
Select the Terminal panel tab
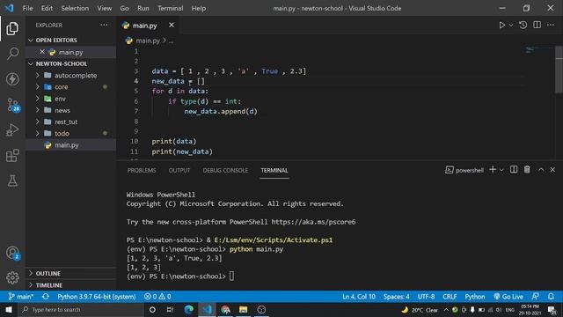click(274, 170)
